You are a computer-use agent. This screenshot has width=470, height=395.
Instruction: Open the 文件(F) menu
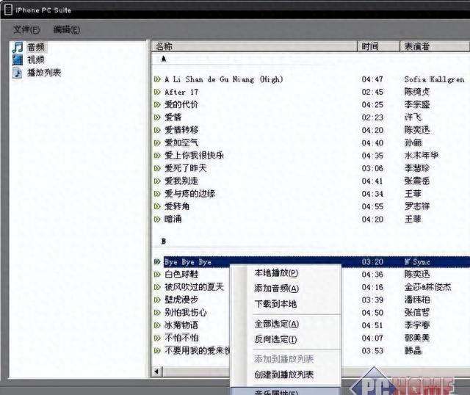[26, 29]
